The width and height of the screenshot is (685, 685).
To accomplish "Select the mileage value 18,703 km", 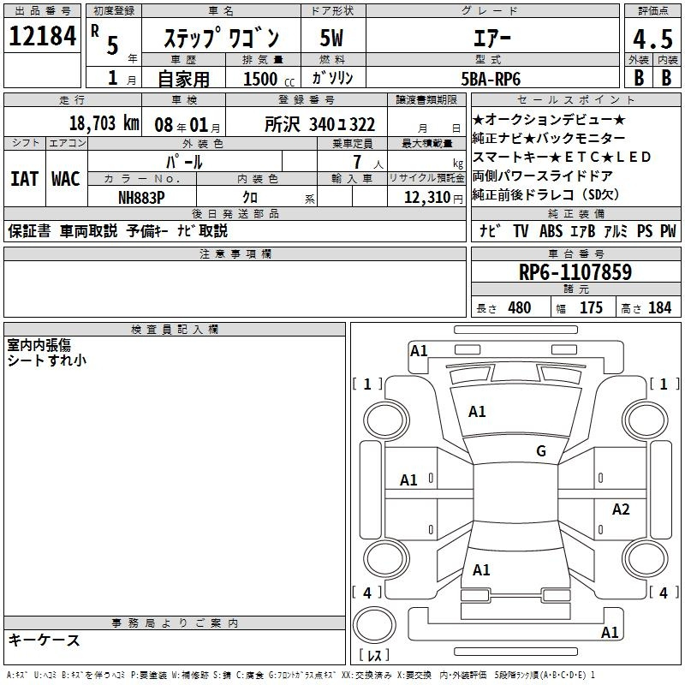I will (x=104, y=123).
